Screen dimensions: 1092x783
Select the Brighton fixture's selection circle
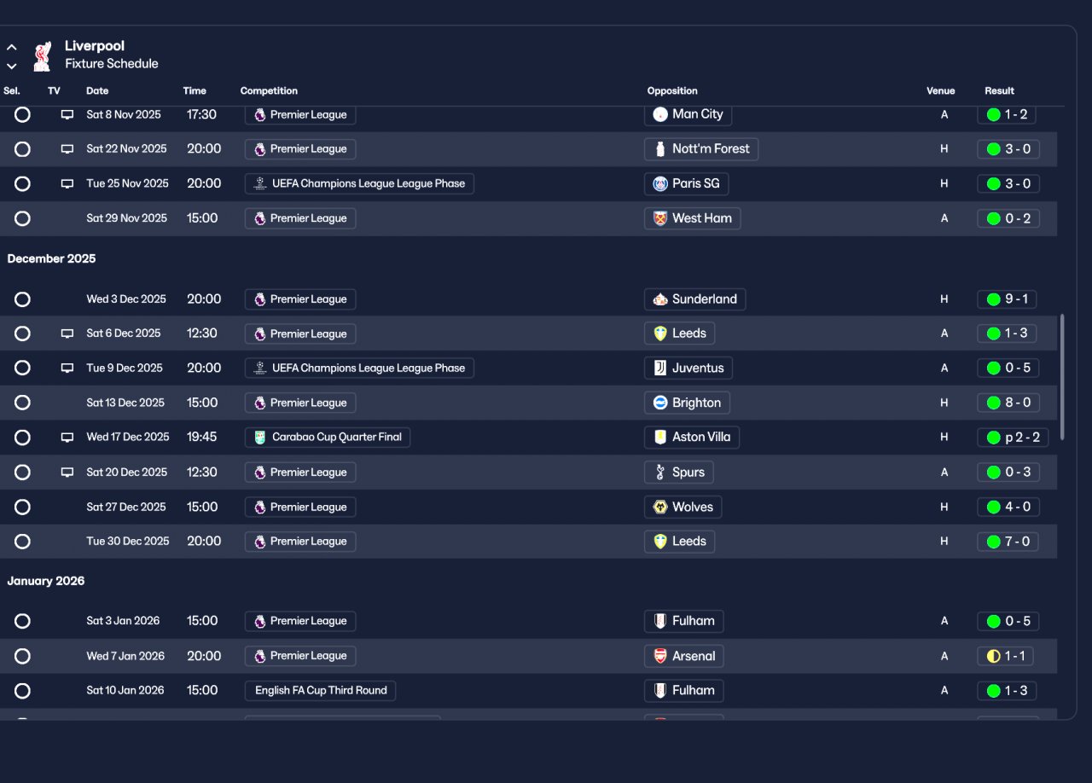(22, 403)
